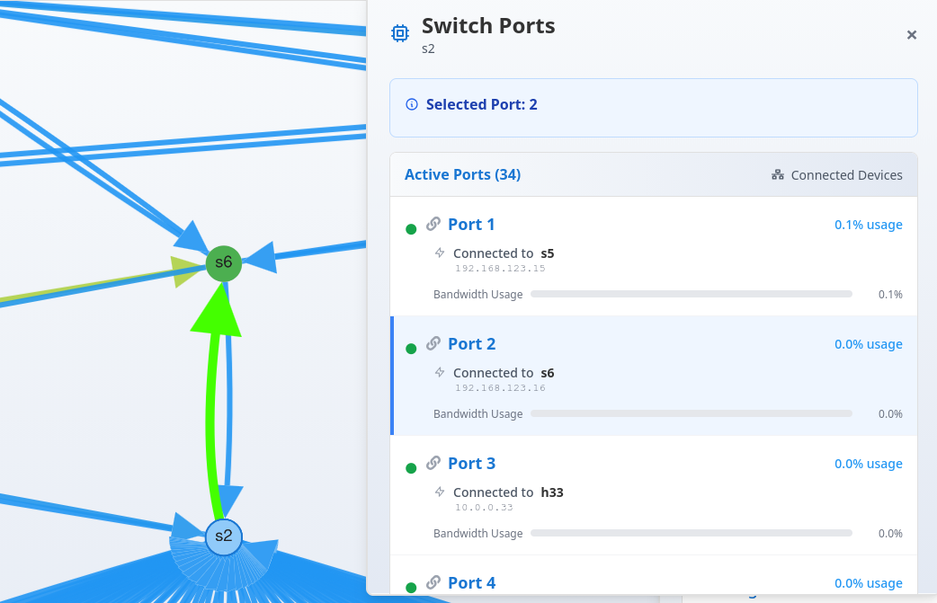937x603 pixels.
Task: Toggle the green status dot on Port 3
Action: point(411,468)
